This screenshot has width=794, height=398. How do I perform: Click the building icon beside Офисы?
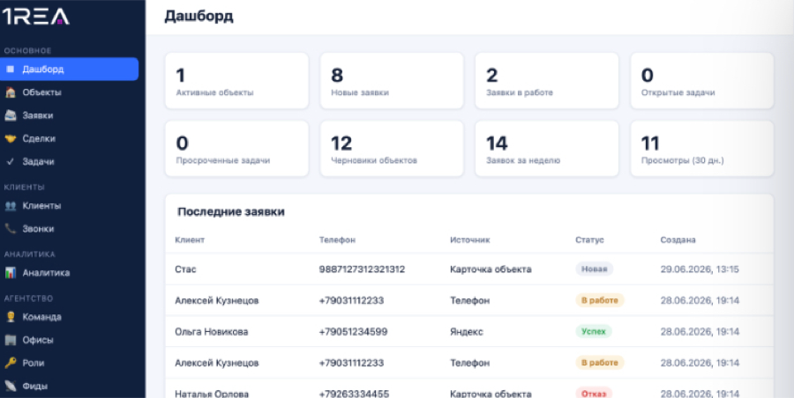coord(10,340)
